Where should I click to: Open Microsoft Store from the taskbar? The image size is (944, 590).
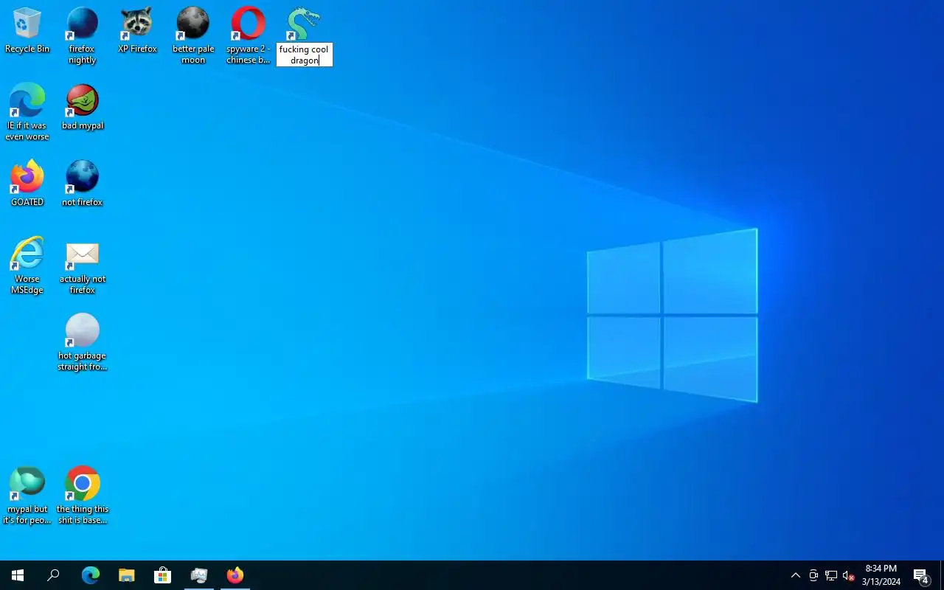[x=163, y=575]
